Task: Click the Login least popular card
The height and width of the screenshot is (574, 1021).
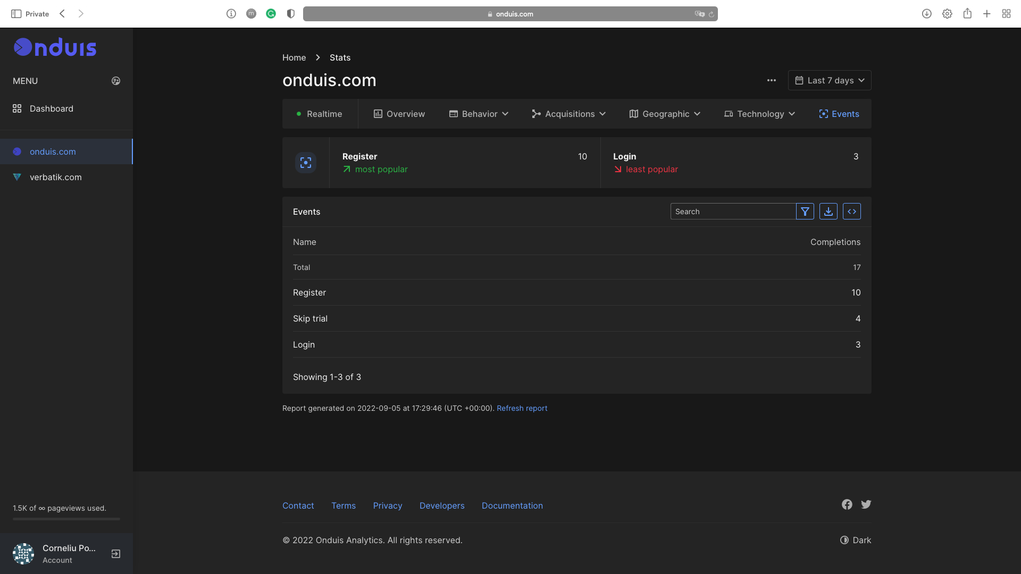Action: click(x=736, y=163)
